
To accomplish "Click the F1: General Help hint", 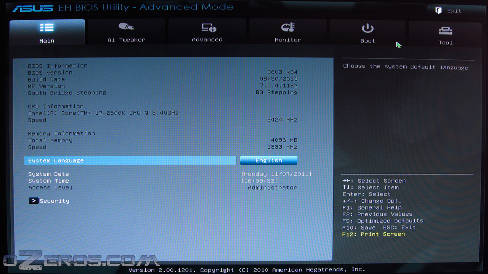I will [372, 208].
